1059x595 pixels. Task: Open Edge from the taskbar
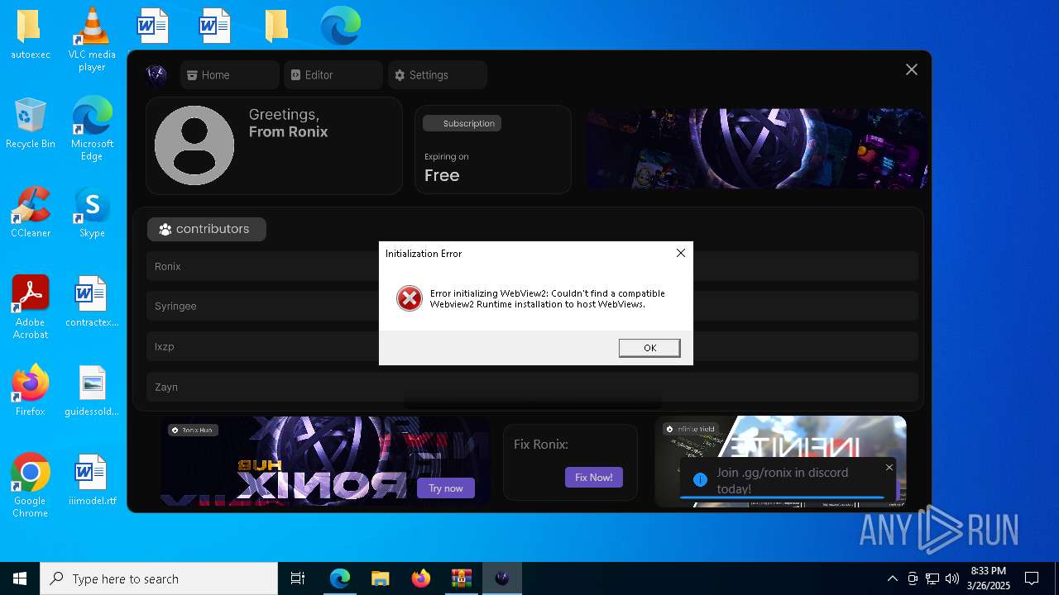click(x=340, y=578)
